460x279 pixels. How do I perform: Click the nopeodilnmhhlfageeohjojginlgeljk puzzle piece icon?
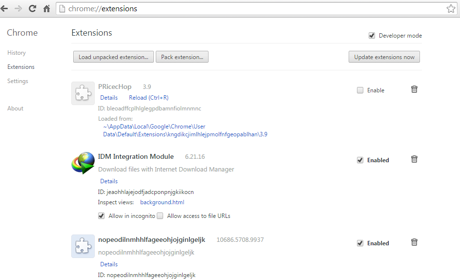click(83, 246)
